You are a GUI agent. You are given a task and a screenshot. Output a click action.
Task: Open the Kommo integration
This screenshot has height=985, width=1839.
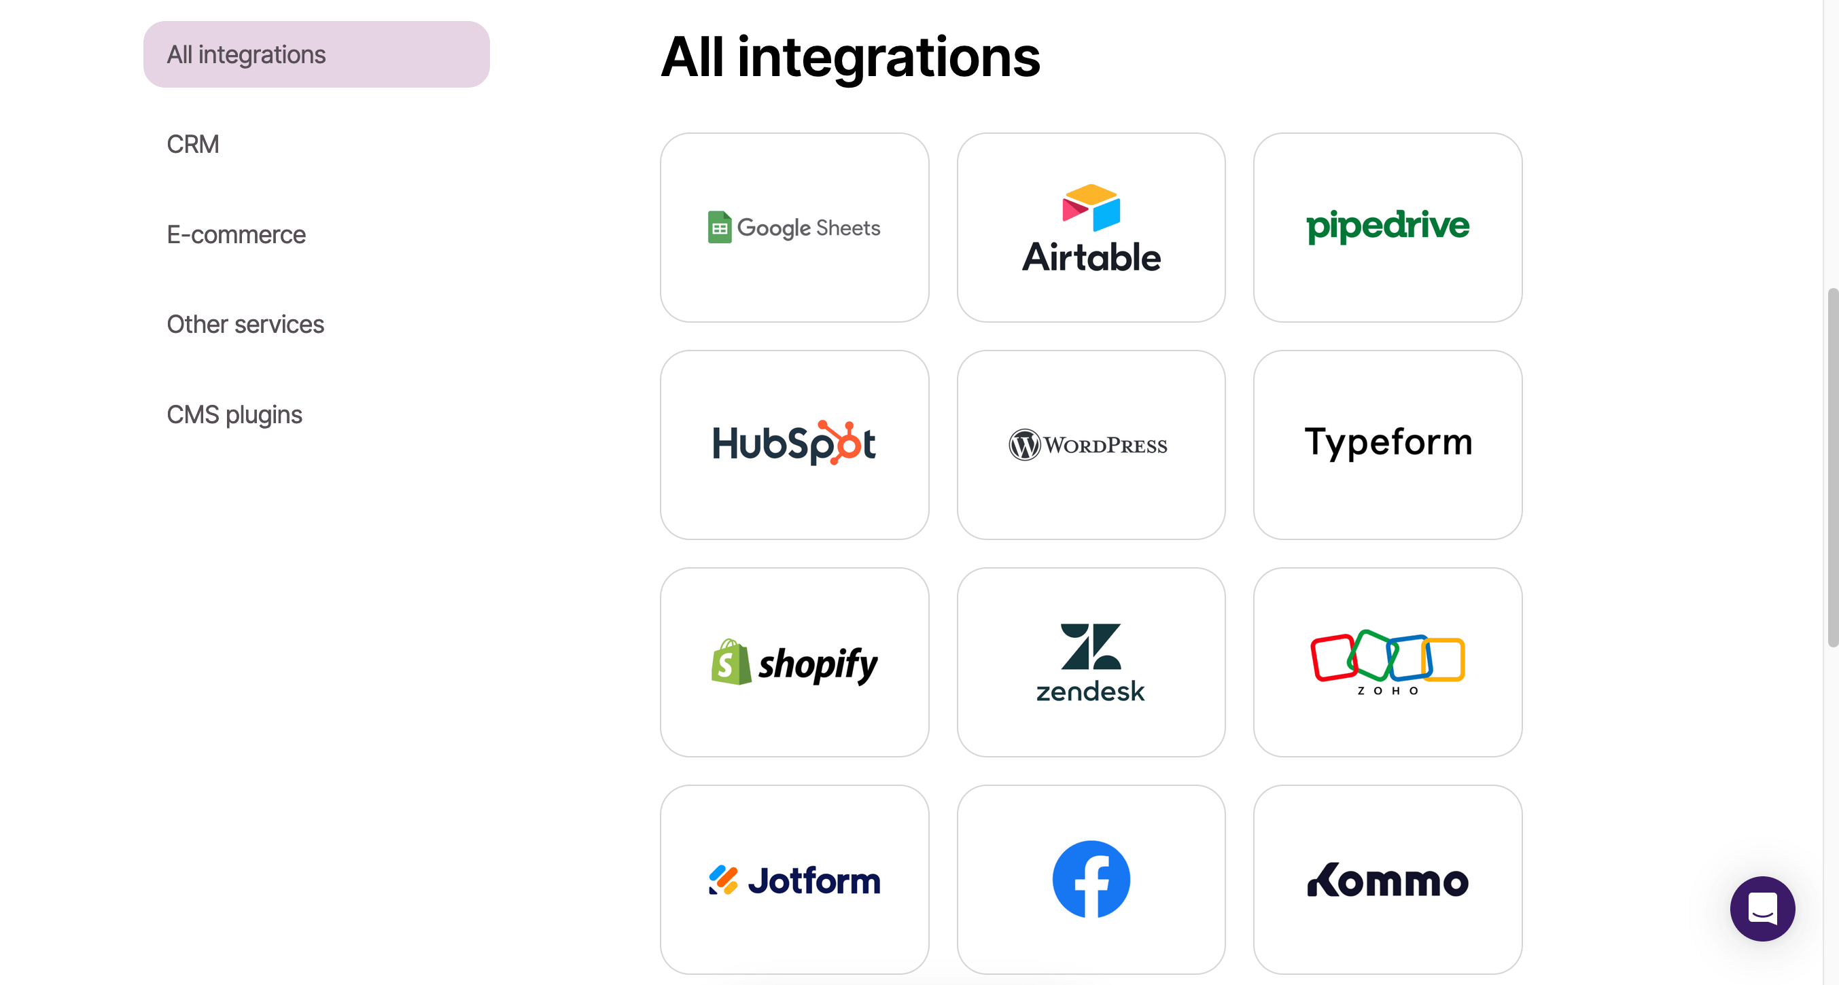[x=1388, y=879]
